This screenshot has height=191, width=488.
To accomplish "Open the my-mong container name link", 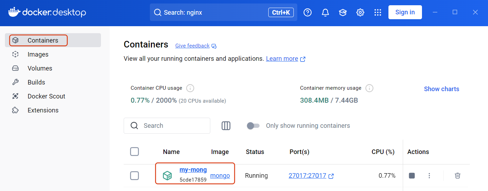I will coord(193,170).
